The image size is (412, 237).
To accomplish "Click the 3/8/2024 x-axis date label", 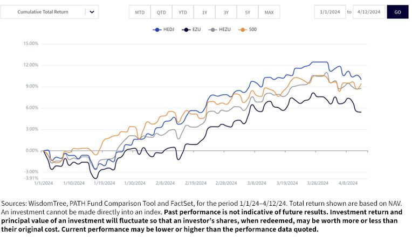I will [x=257, y=183].
